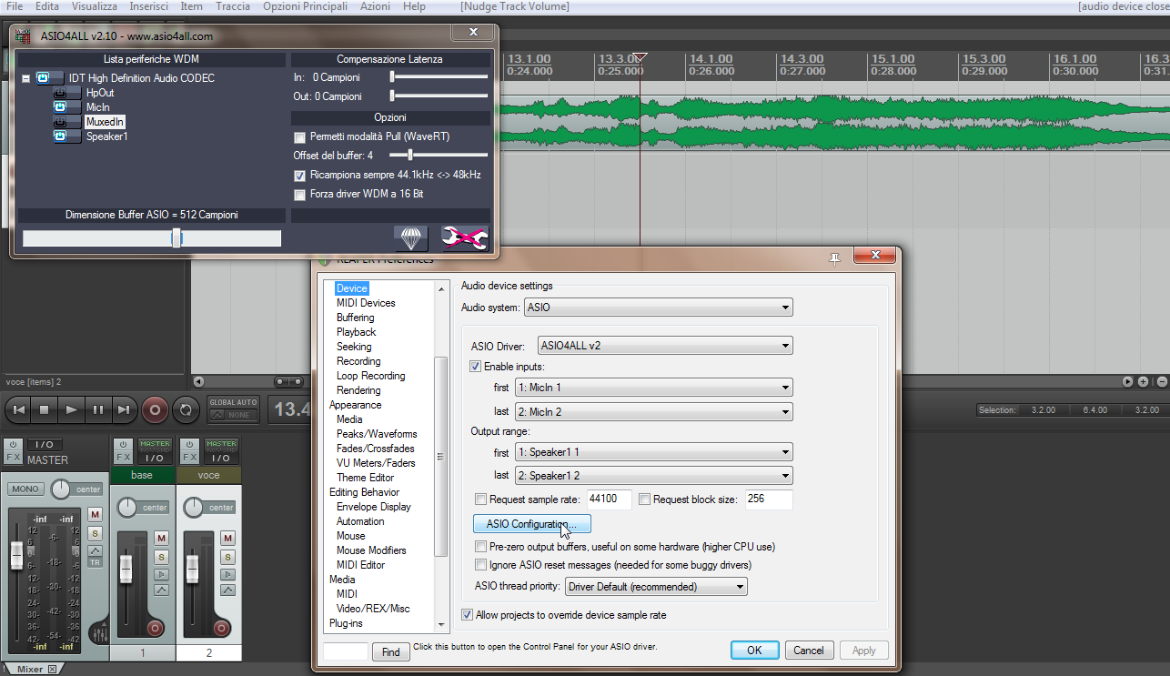Open the Traccia menu
Image resolution: width=1170 pixels, height=676 pixels.
click(233, 6)
